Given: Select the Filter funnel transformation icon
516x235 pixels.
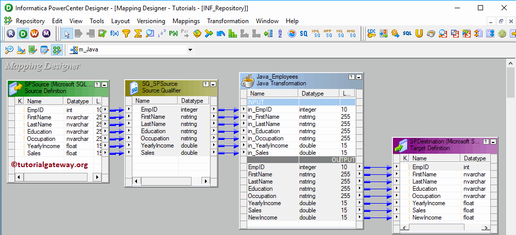Looking at the screenshot, I should (126, 33).
